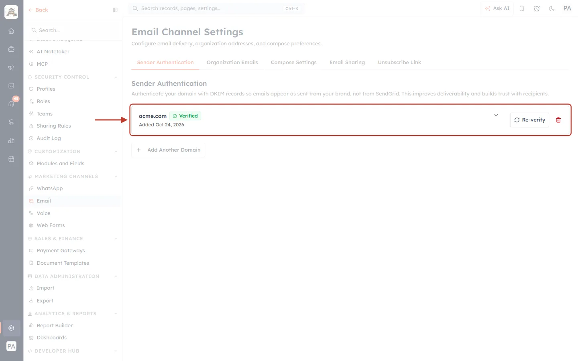The image size is (578, 361).
Task: Switch to Compose Settings tab
Action: 293,63
